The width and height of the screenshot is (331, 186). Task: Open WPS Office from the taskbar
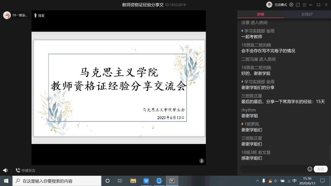click(x=146, y=181)
